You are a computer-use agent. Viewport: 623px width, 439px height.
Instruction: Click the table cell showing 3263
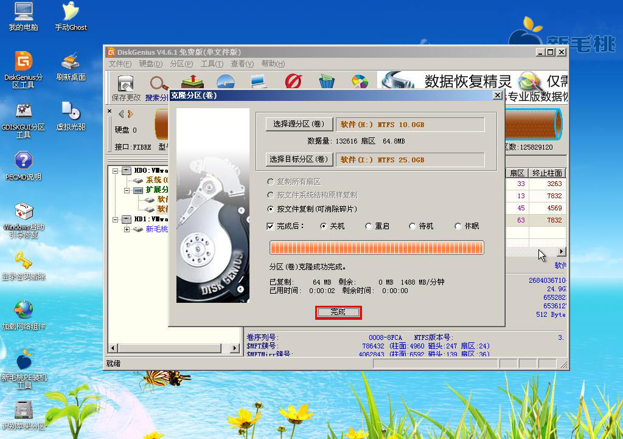pos(548,184)
